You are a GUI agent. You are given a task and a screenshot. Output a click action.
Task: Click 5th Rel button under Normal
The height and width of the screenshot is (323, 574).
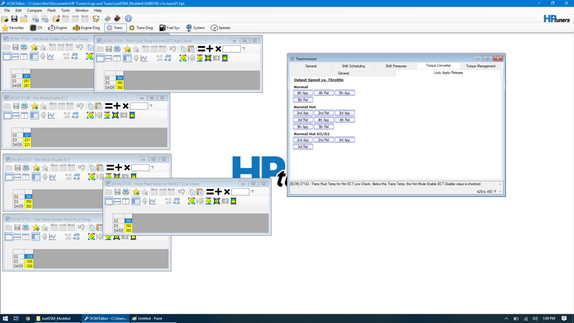pos(303,100)
